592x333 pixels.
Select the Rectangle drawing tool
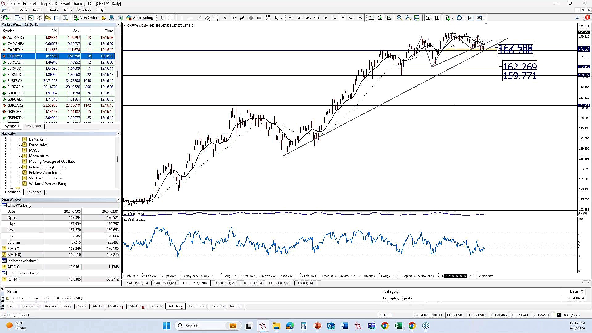pos(259,18)
